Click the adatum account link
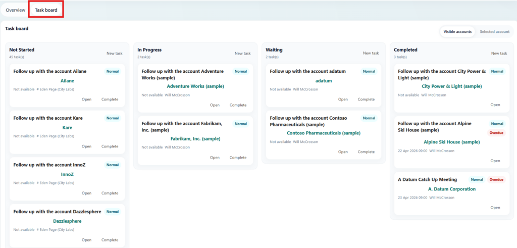Image resolution: width=517 pixels, height=248 pixels. [324, 81]
